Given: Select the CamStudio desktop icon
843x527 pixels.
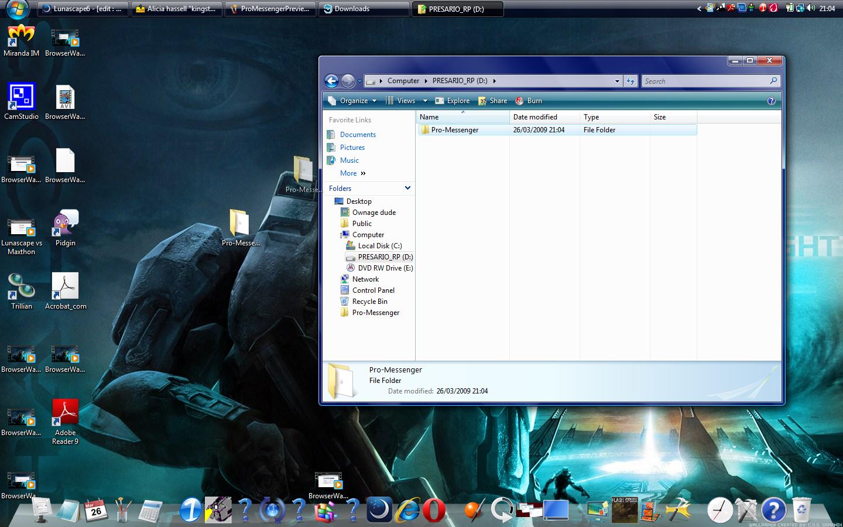Looking at the screenshot, I should 21,102.
